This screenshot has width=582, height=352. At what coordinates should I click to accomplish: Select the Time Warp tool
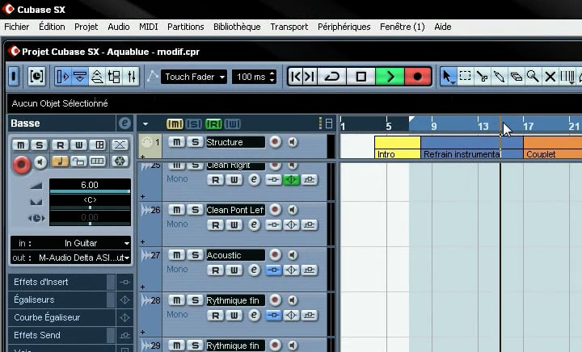coord(567,77)
